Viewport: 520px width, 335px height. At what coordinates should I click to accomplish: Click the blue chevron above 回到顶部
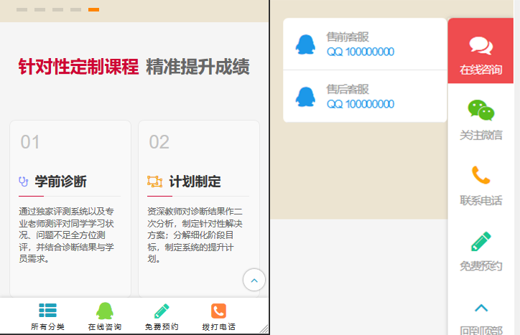(481, 308)
